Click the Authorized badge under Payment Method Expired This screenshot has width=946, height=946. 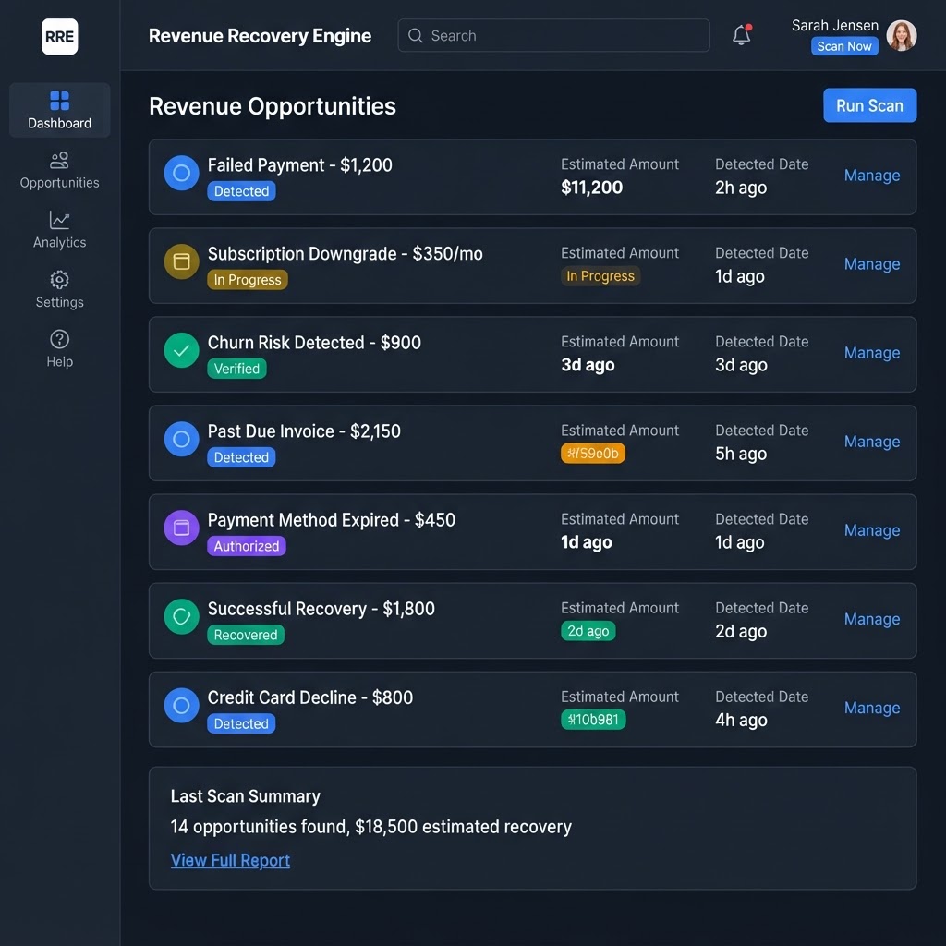pyautogui.click(x=246, y=546)
